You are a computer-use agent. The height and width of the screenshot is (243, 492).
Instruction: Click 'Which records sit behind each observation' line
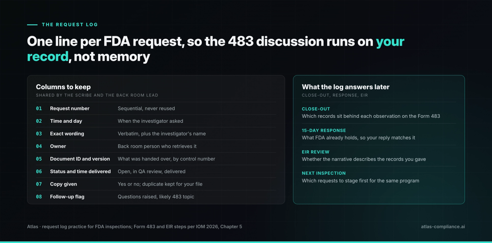tap(371, 116)
